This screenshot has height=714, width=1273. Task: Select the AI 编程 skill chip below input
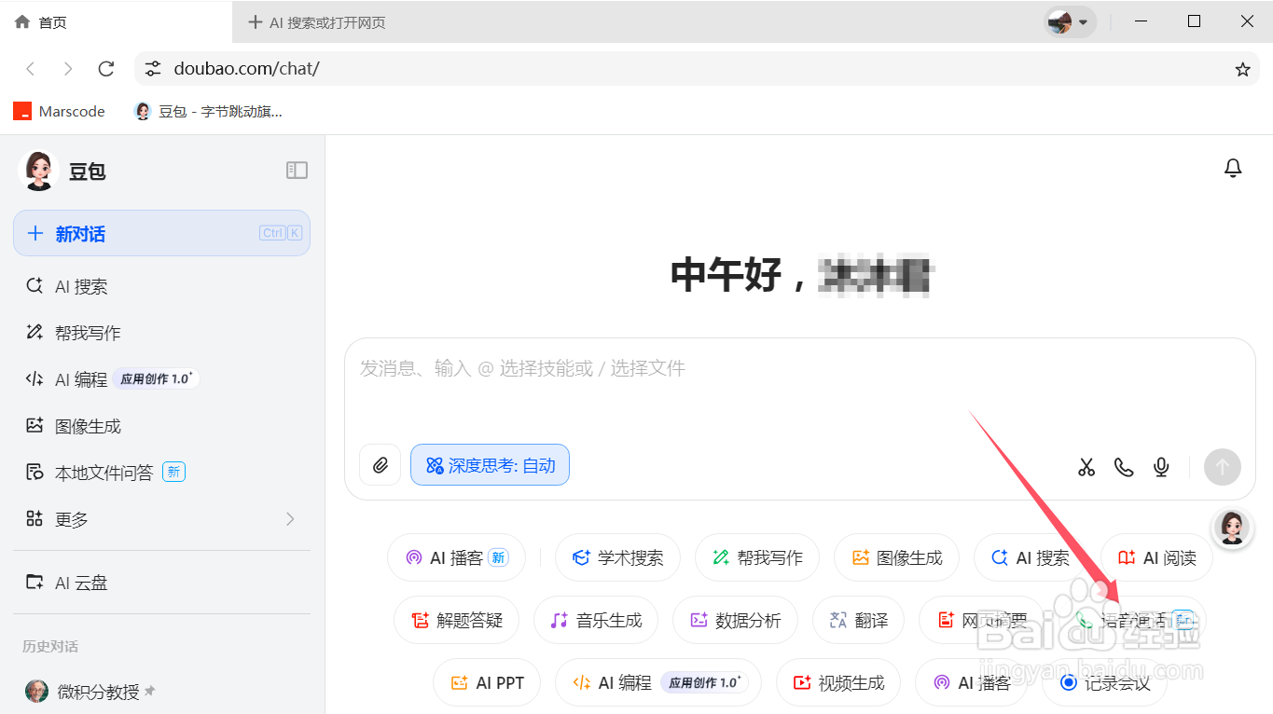(658, 682)
